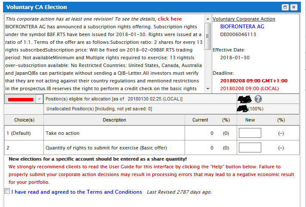Click the Current column header
306x207 pixels.
(200, 120)
